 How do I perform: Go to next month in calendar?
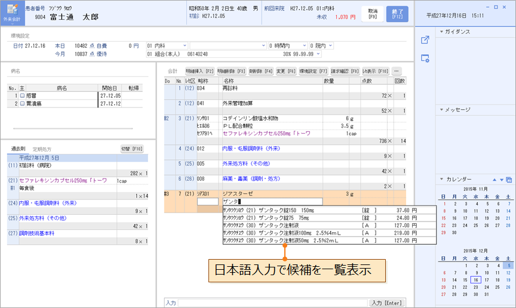tap(501, 180)
